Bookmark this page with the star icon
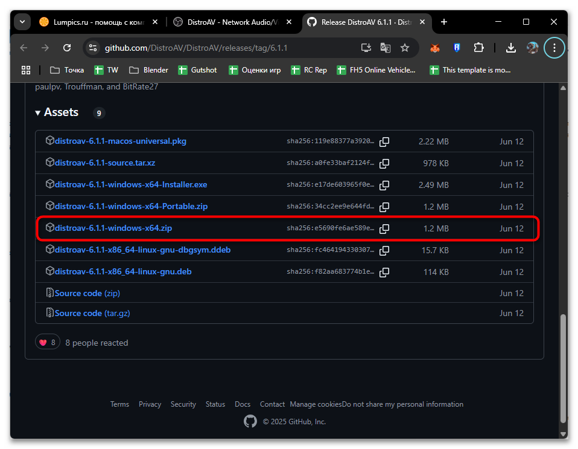This screenshot has width=578, height=449. [x=405, y=48]
